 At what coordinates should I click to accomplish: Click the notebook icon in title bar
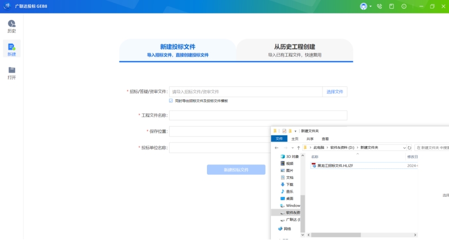[391, 6]
